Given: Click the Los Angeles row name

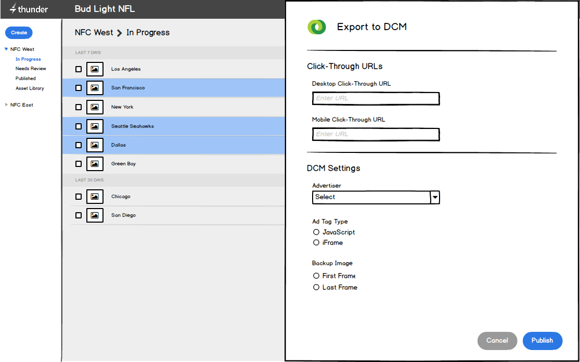Looking at the screenshot, I should click(126, 69).
